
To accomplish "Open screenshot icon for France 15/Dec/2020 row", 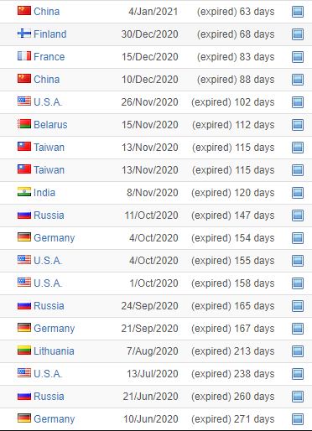I will [298, 57].
